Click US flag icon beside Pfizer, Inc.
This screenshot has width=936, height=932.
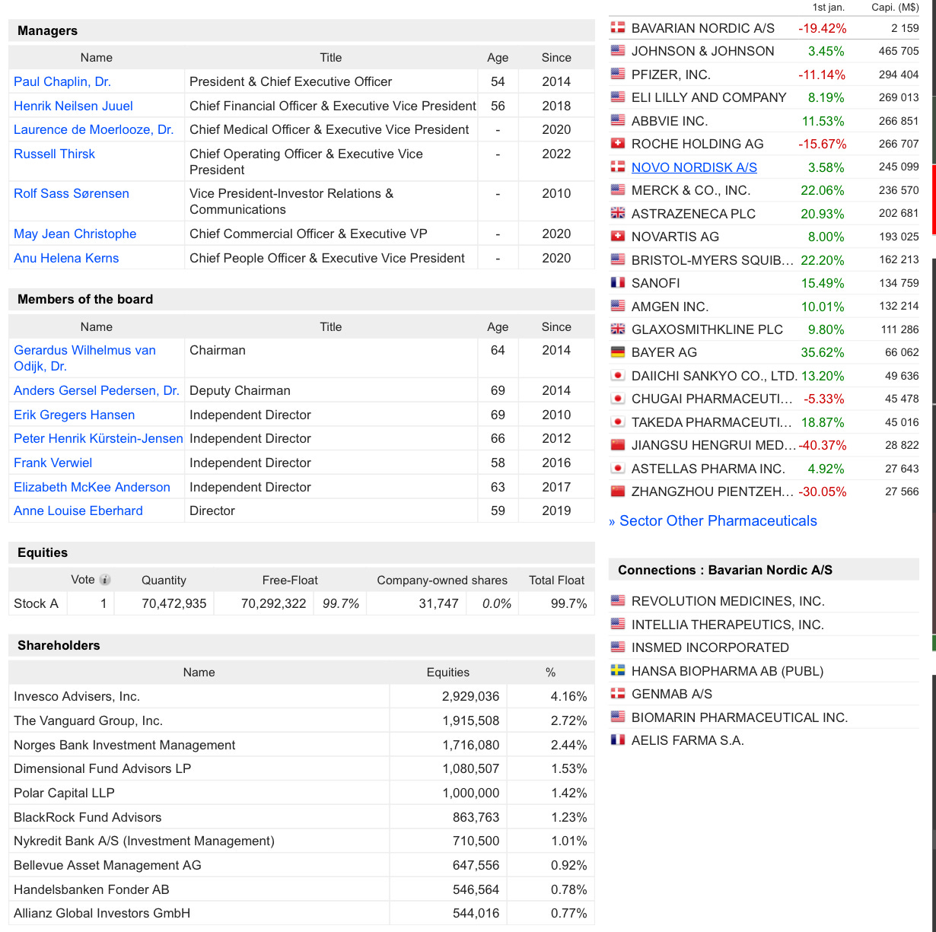[x=618, y=75]
